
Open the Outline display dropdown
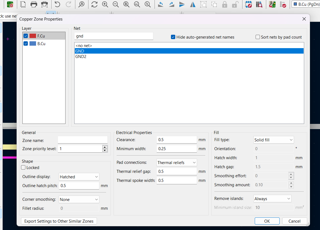[x=79, y=177]
